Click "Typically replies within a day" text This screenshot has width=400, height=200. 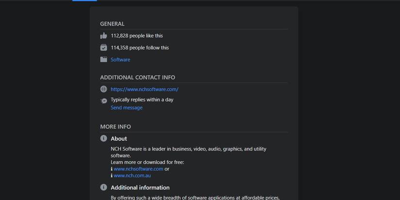(142, 100)
